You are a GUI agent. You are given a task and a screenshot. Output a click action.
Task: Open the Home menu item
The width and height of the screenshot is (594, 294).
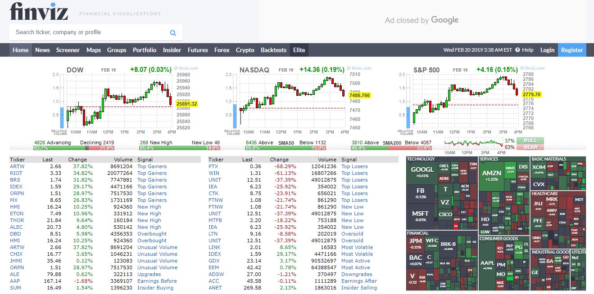point(21,50)
